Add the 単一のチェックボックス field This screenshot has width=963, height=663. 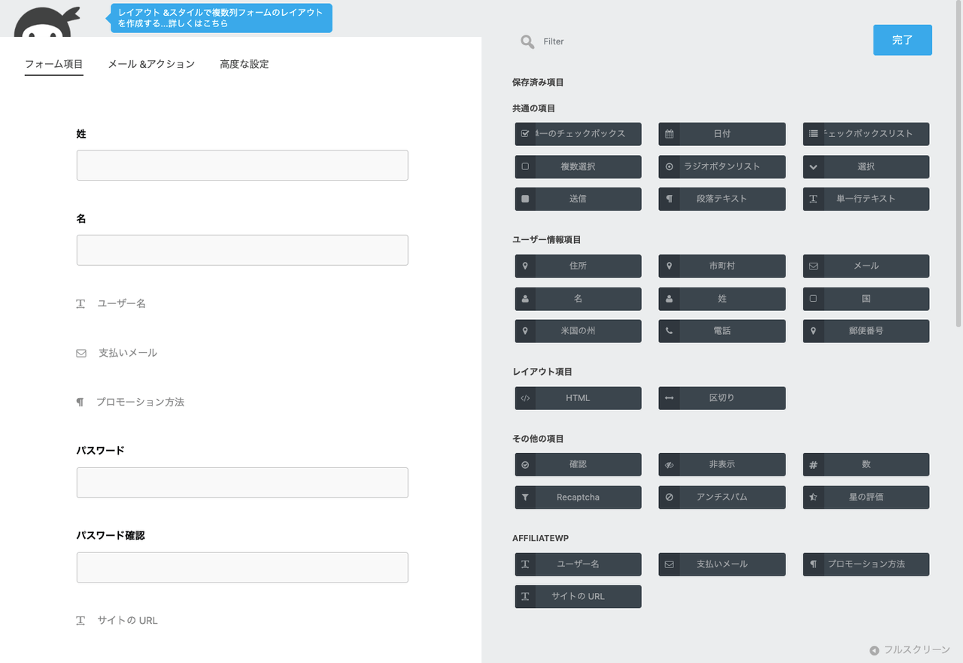pyautogui.click(x=578, y=134)
